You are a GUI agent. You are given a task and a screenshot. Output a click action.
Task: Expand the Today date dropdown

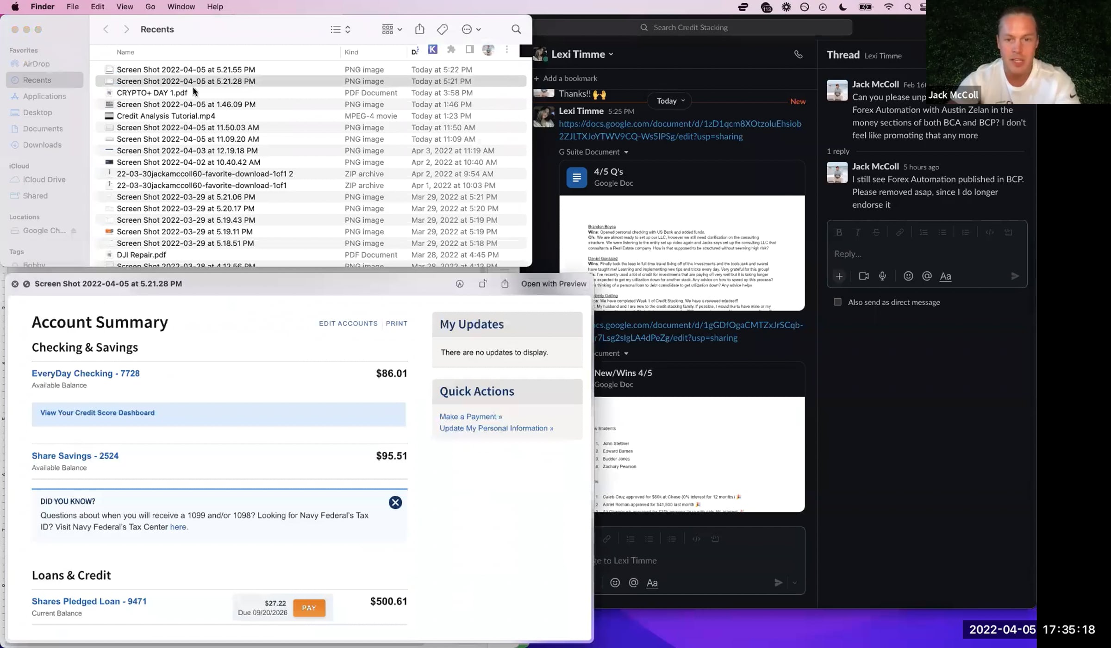point(670,101)
